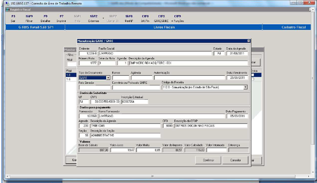Click the Agência input field

click(x=141, y=78)
